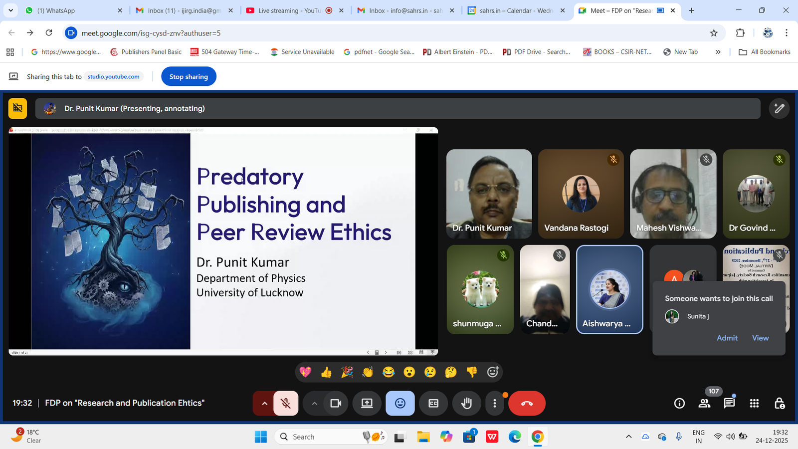Unmute the microphone
Screen dimensions: 798x449
(x=286, y=403)
